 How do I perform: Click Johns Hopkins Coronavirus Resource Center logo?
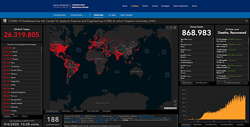click(71, 6)
